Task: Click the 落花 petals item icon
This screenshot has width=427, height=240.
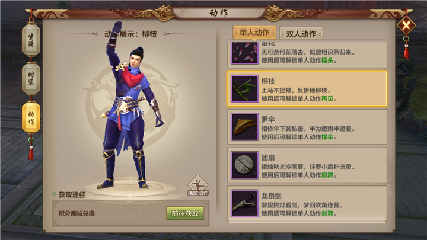Action: click(244, 53)
